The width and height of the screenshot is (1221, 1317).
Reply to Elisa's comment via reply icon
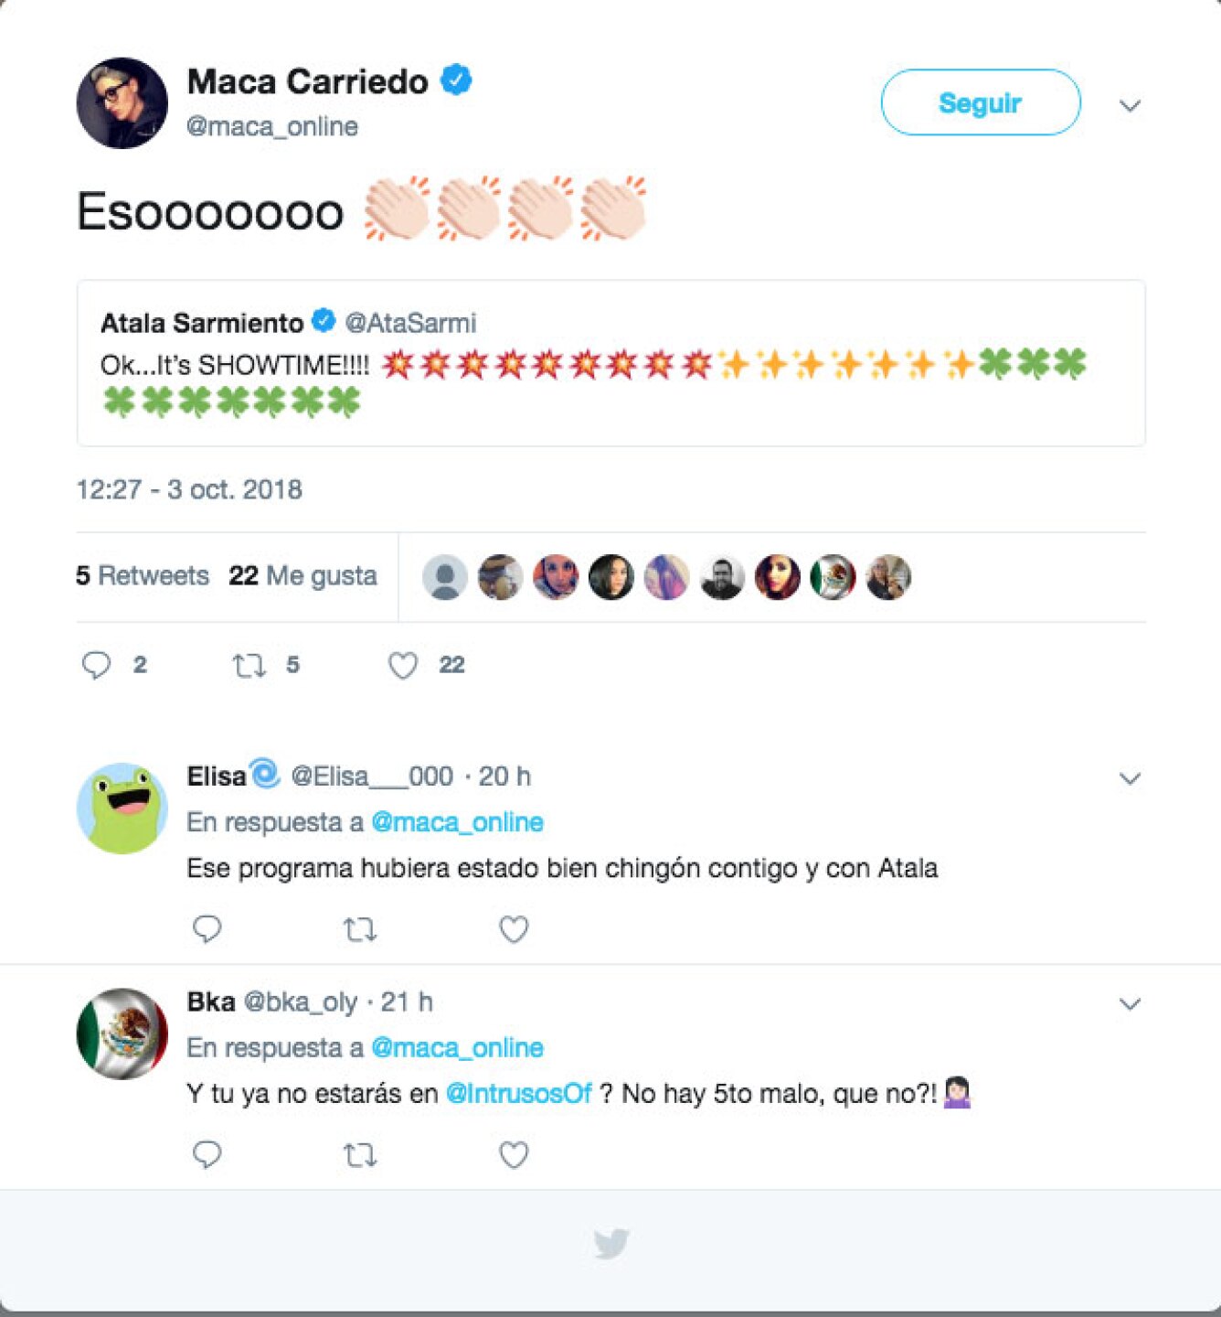[207, 929]
